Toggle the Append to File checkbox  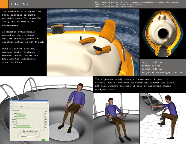21,136
